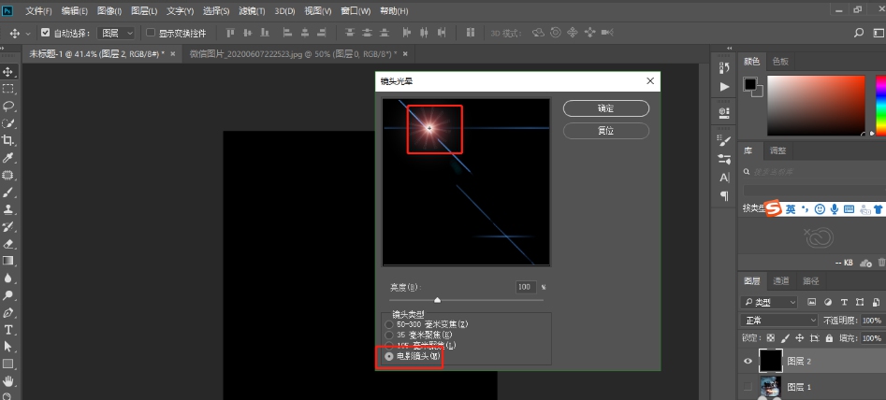This screenshot has height=400, width=886.
Task: Select the Eraser tool
Action: (x=8, y=244)
